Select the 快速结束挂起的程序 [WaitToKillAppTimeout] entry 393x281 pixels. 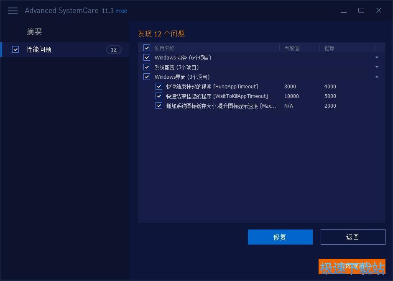(x=217, y=96)
